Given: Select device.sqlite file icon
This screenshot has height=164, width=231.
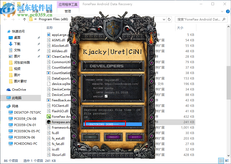Looking at the screenshot, I should (x=48, y=84).
